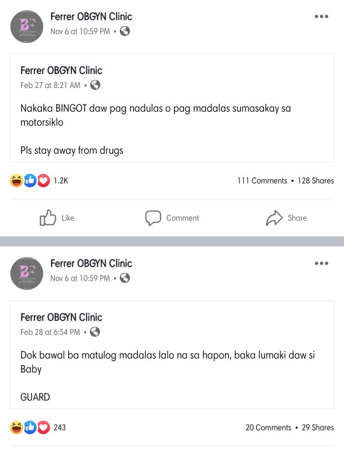
Task: Open the 243 reactions count
Action: click(60, 427)
